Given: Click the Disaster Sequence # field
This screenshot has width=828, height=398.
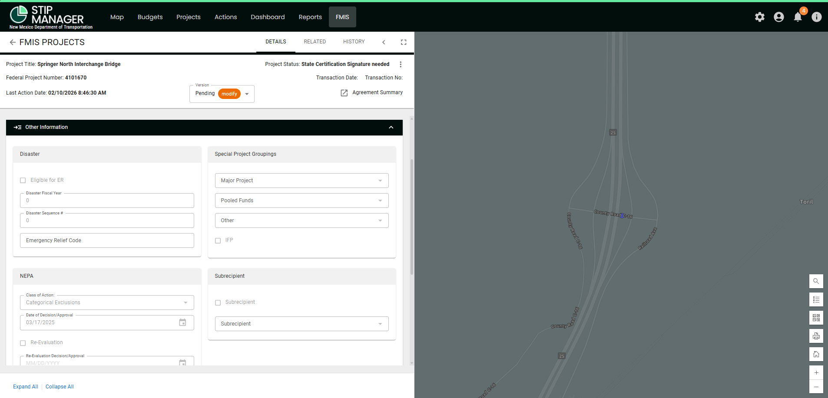Looking at the screenshot, I should coord(107,220).
